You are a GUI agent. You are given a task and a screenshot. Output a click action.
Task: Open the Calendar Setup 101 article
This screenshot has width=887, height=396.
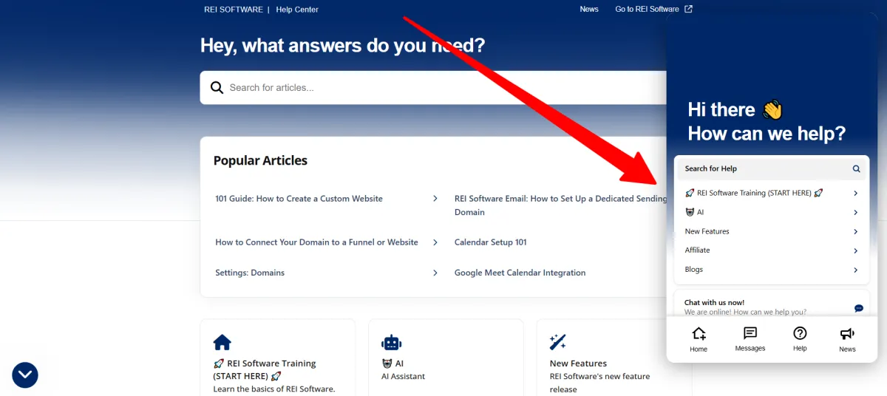491,242
